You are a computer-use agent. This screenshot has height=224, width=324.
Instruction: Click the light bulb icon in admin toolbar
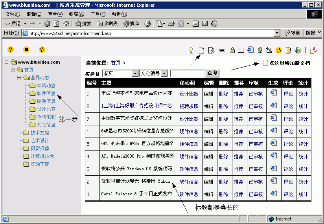point(191,50)
